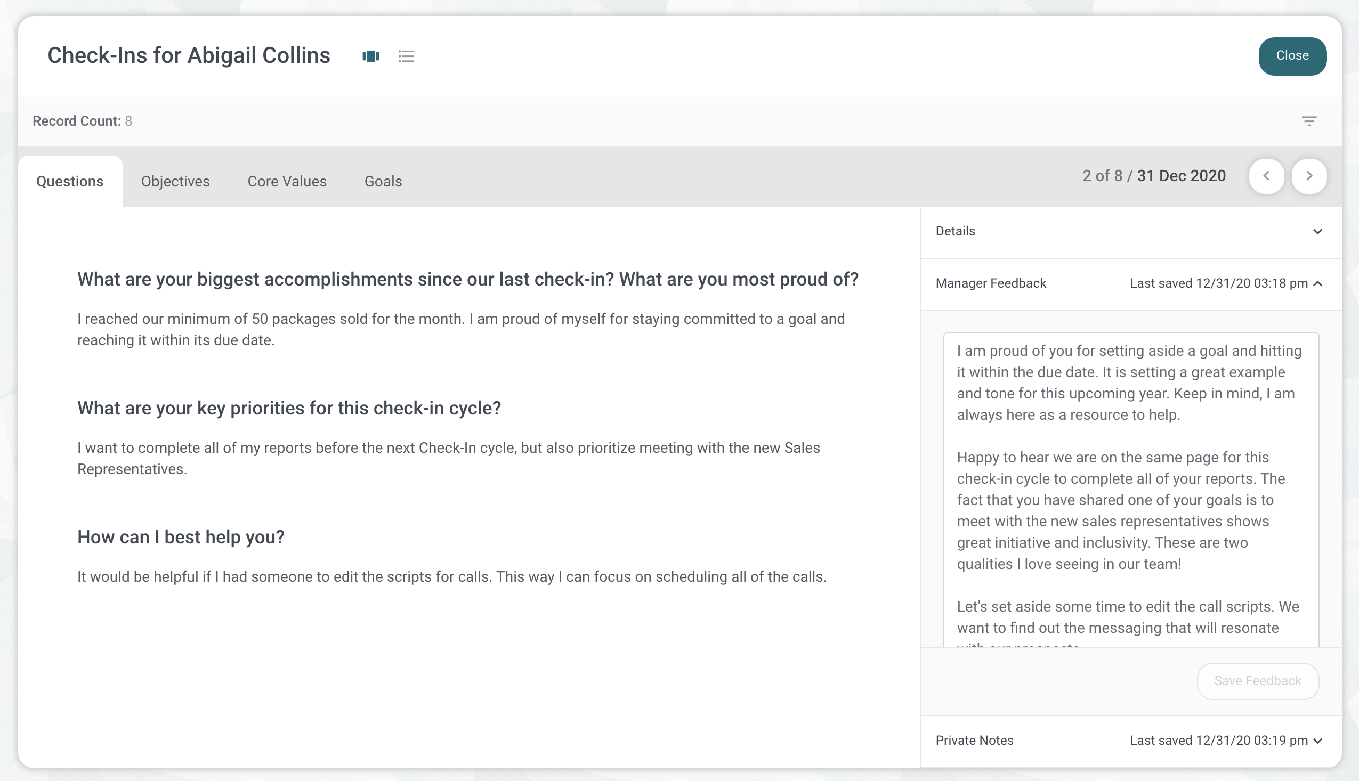The height and width of the screenshot is (781, 1359).
Task: Select Goals tab
Action: click(x=384, y=181)
